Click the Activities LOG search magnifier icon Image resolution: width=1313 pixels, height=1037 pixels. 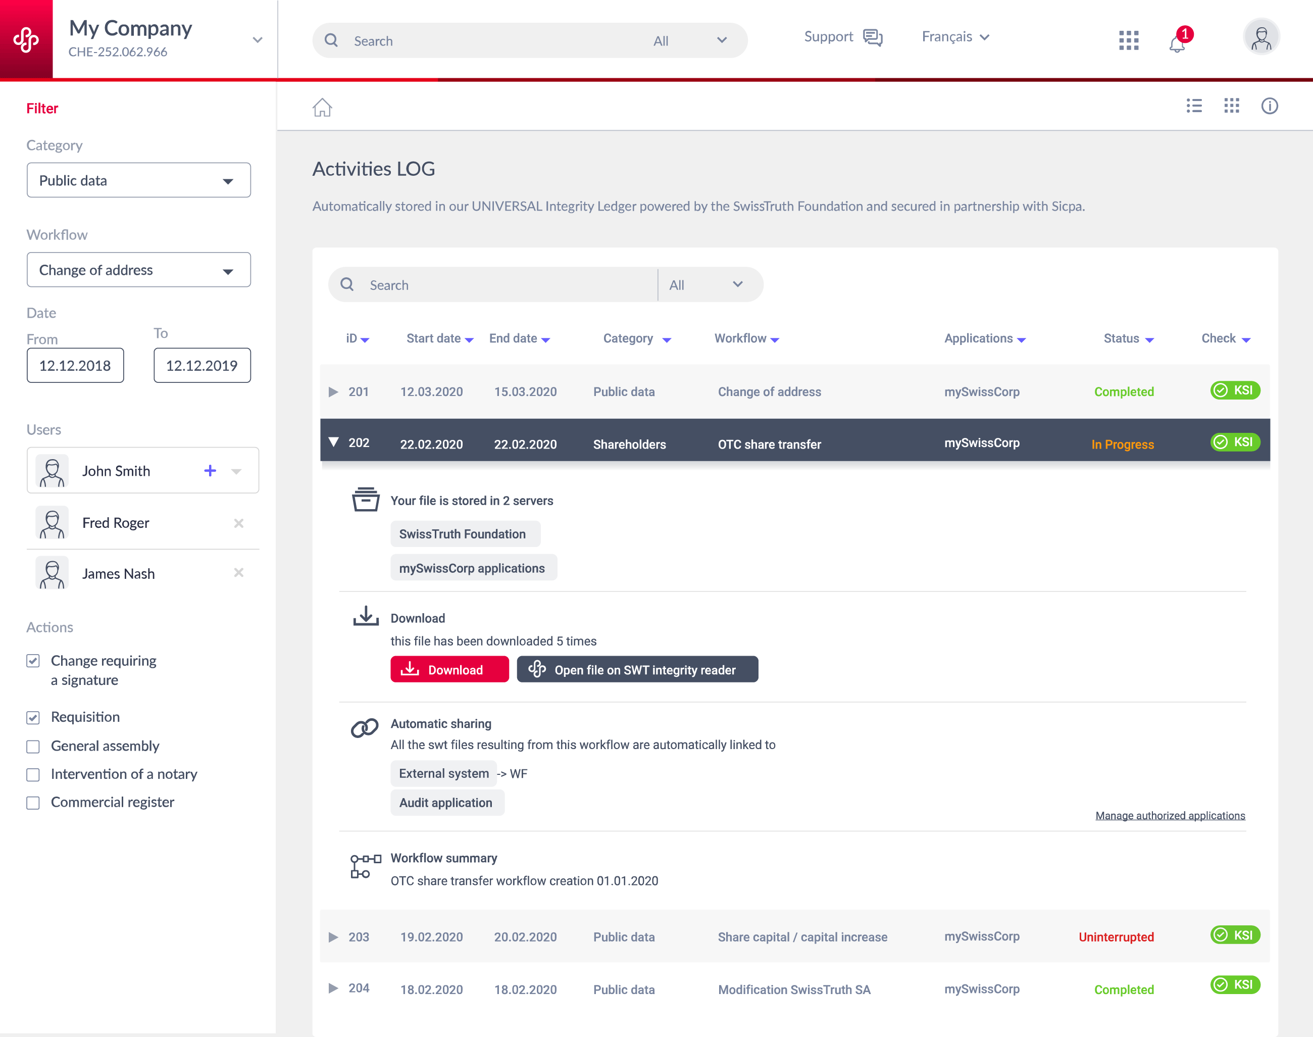pos(347,284)
